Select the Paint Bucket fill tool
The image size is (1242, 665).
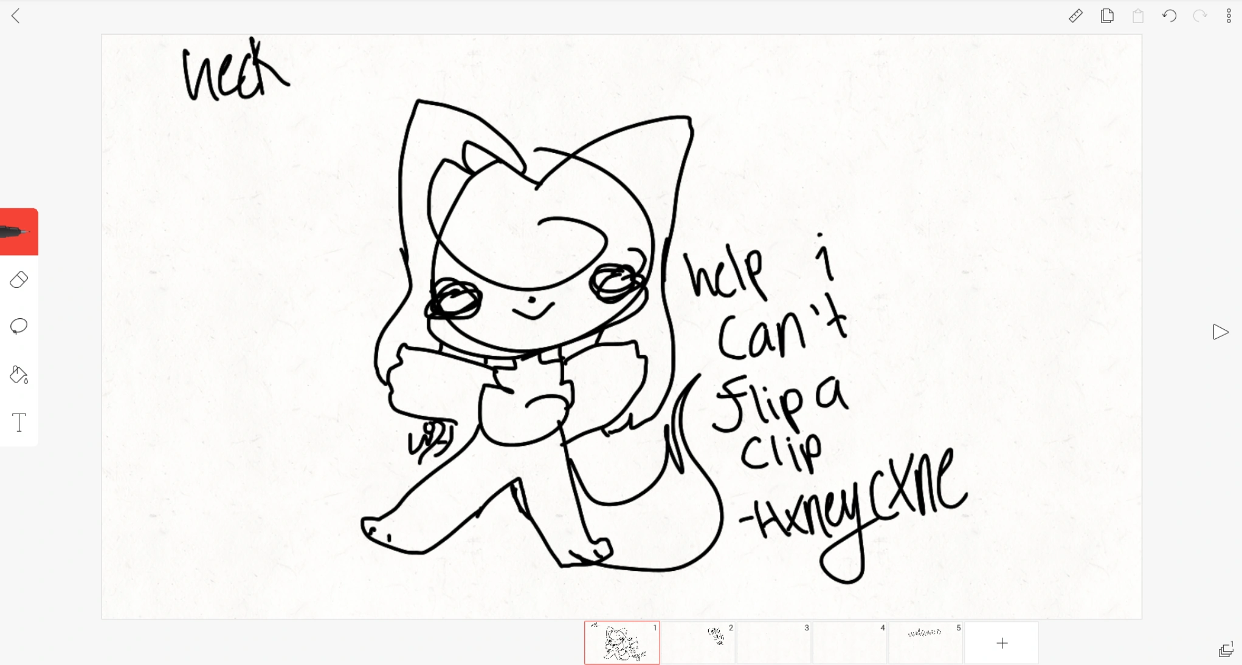coord(19,375)
